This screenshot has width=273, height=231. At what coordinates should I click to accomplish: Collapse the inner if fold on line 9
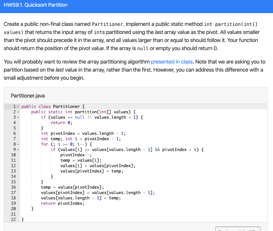18,149
